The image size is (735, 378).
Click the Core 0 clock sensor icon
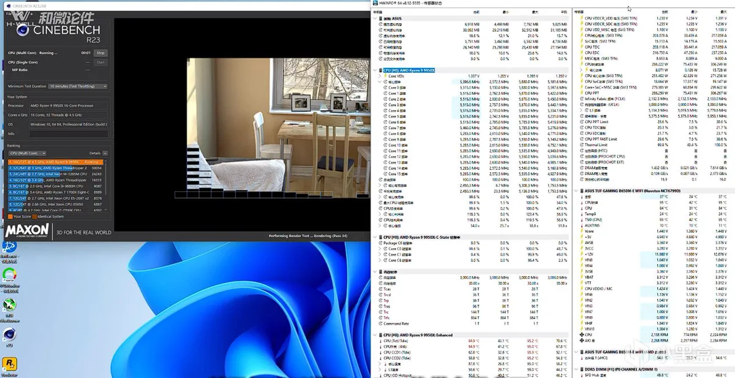tap(385, 88)
